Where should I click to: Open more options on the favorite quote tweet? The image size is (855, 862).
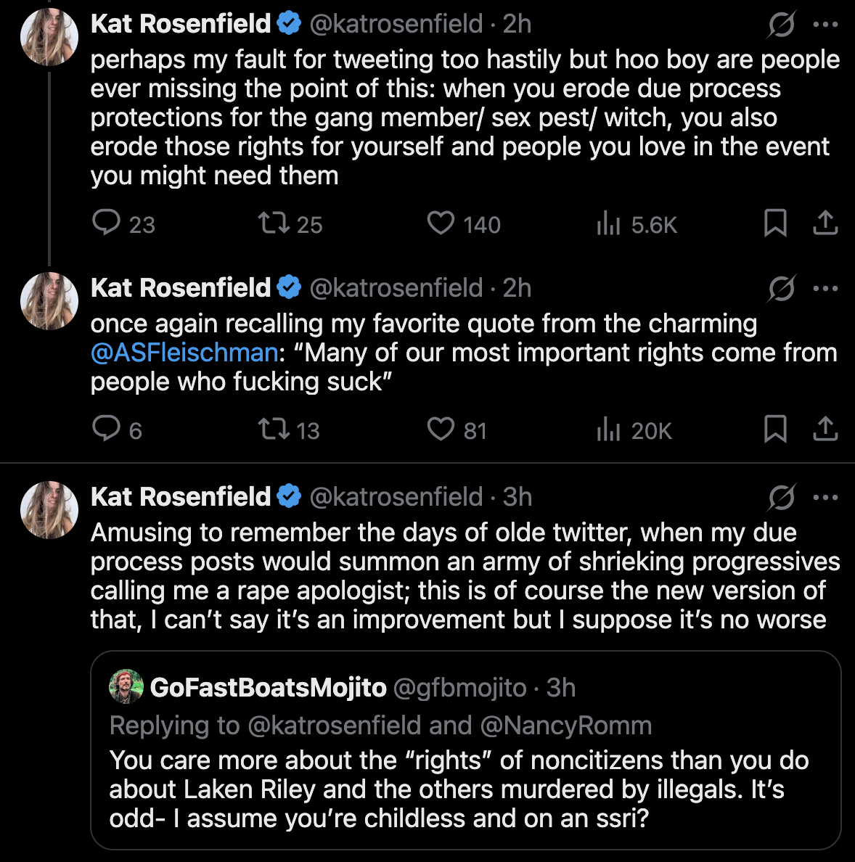tap(826, 288)
